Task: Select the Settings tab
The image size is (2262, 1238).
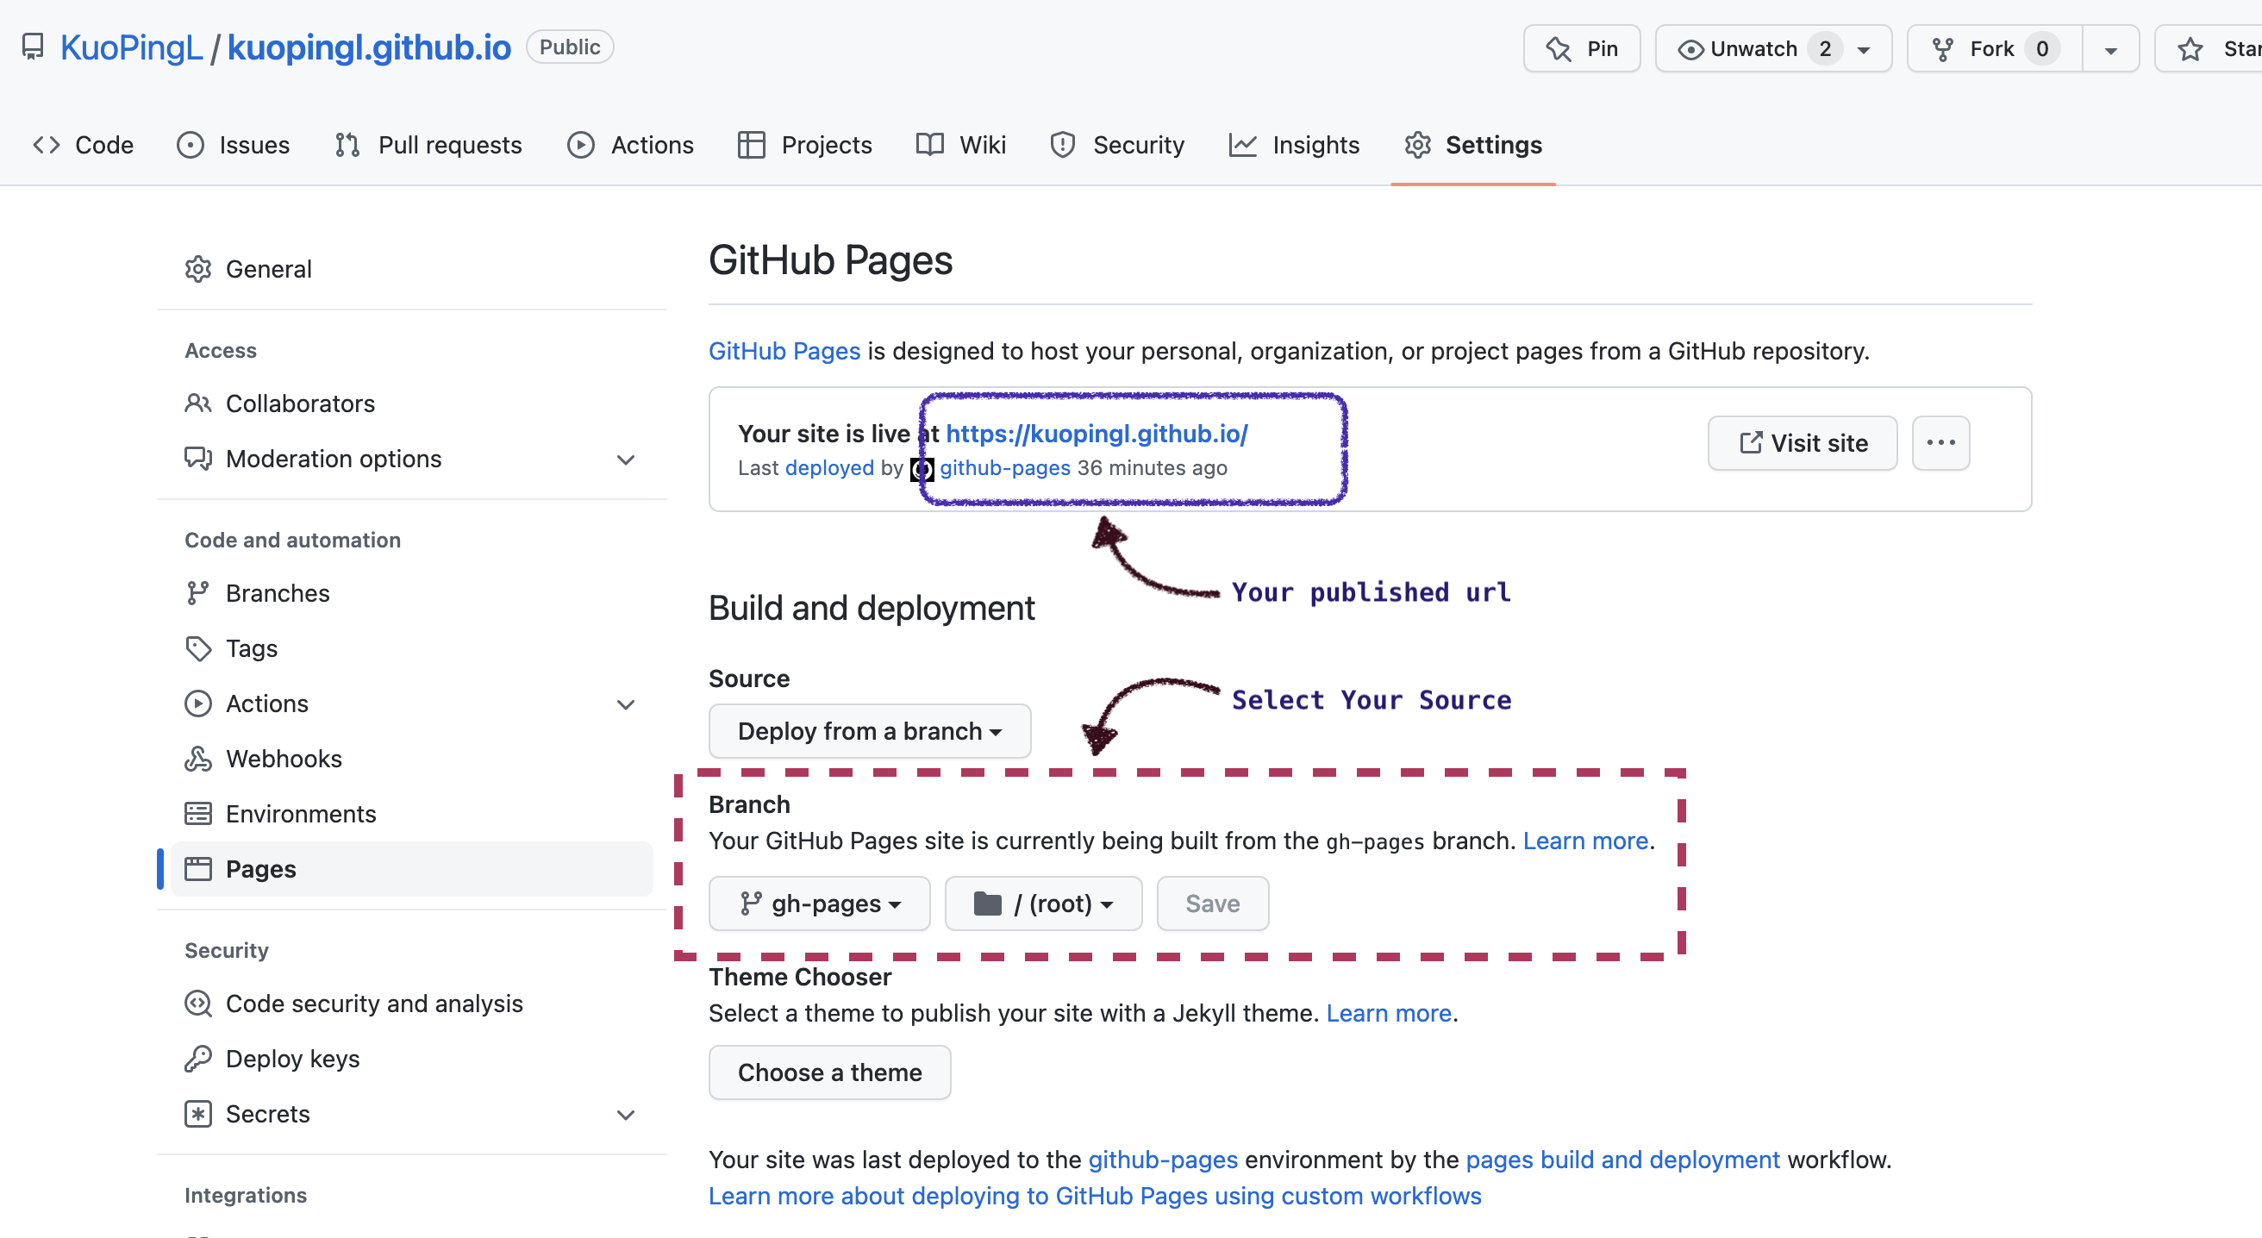Action: point(1472,145)
